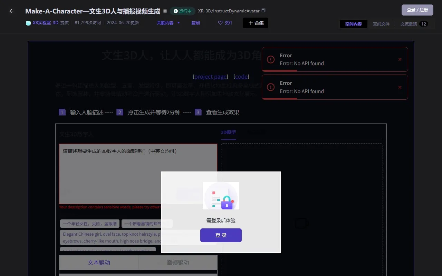This screenshot has width=442, height=276.
Task: Select the 3D模型 tab
Action: (x=228, y=132)
